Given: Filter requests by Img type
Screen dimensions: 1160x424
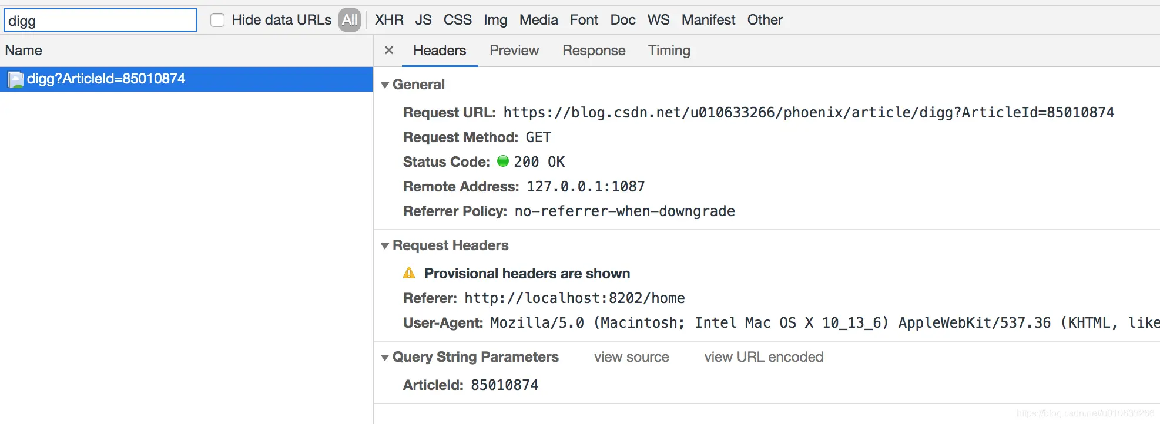Looking at the screenshot, I should pos(495,20).
